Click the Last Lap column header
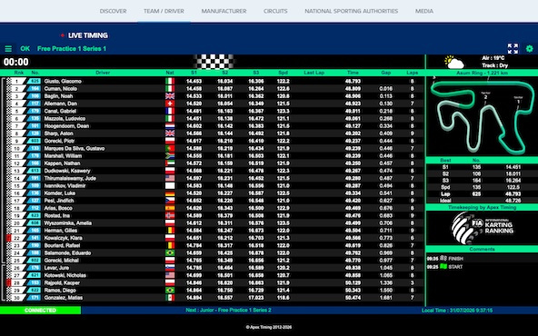 (314, 73)
